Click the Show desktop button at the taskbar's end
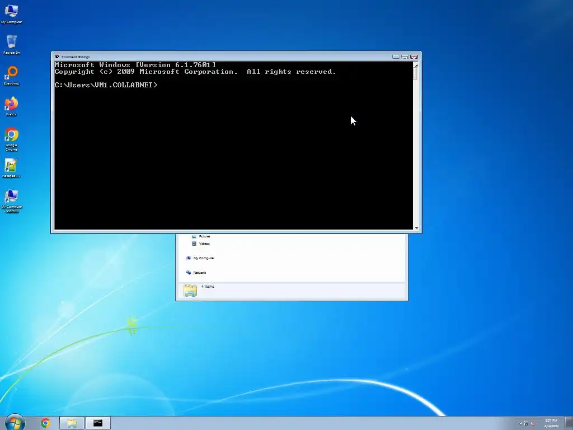573x430 pixels. coord(569,423)
